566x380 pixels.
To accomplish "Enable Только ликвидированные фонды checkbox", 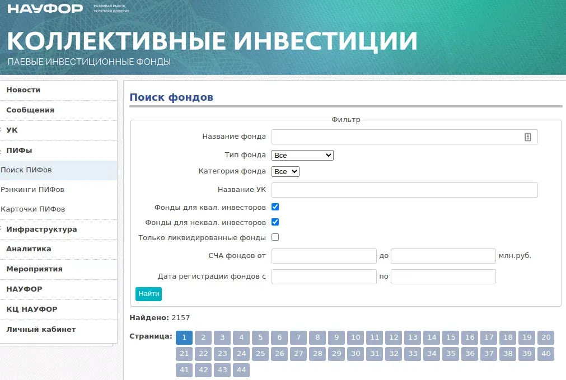I will 275,237.
